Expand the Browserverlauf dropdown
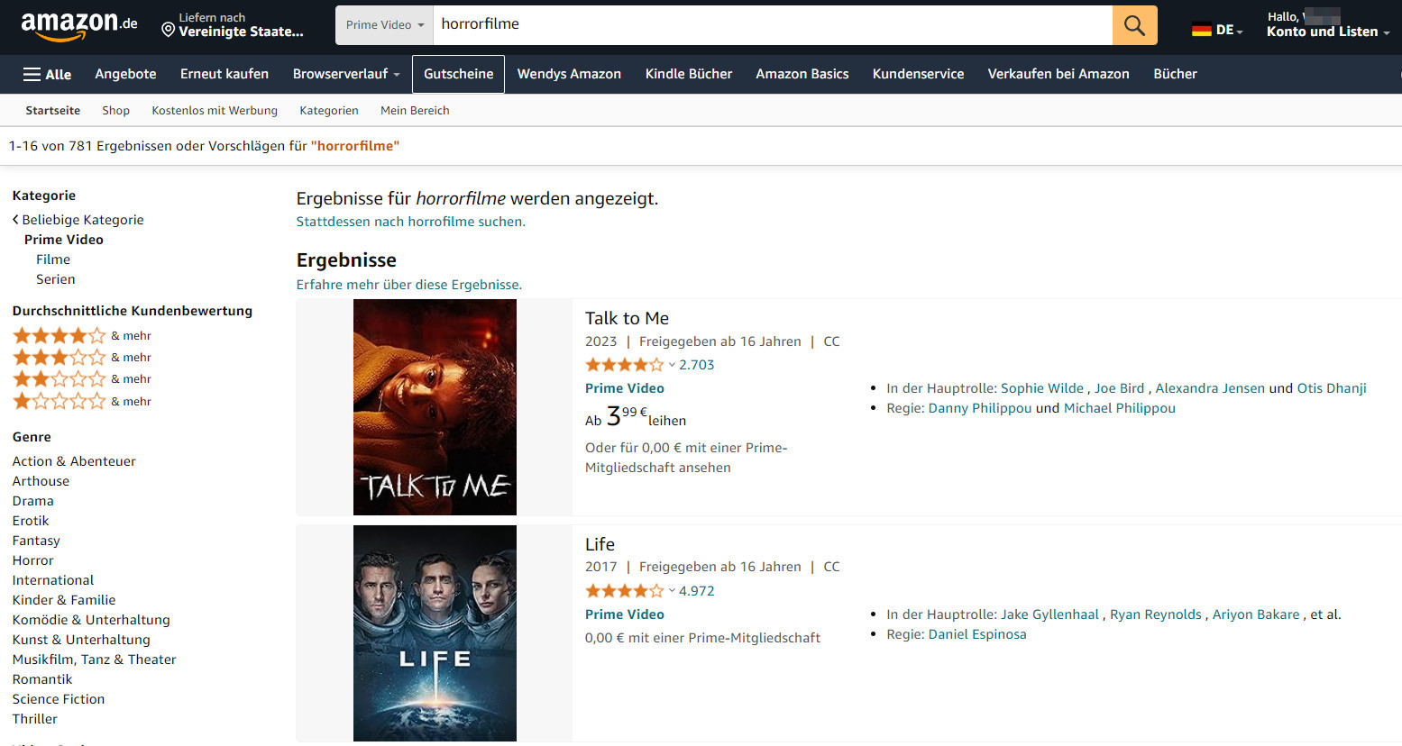The height and width of the screenshot is (746, 1402). [346, 74]
